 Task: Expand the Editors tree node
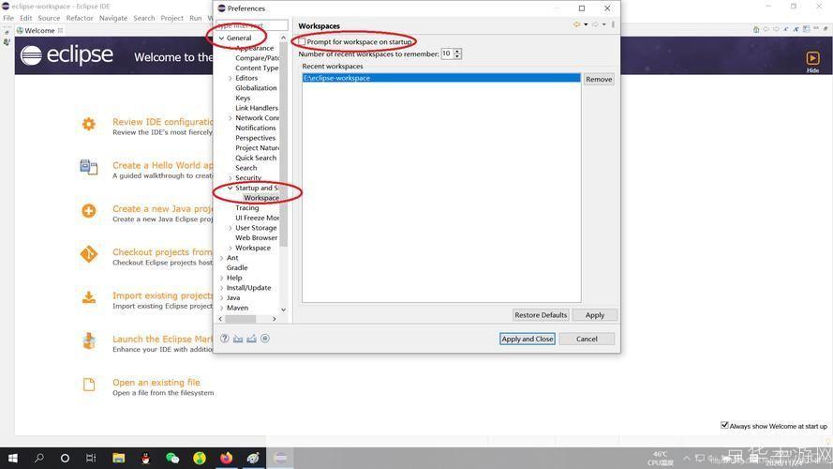[230, 78]
